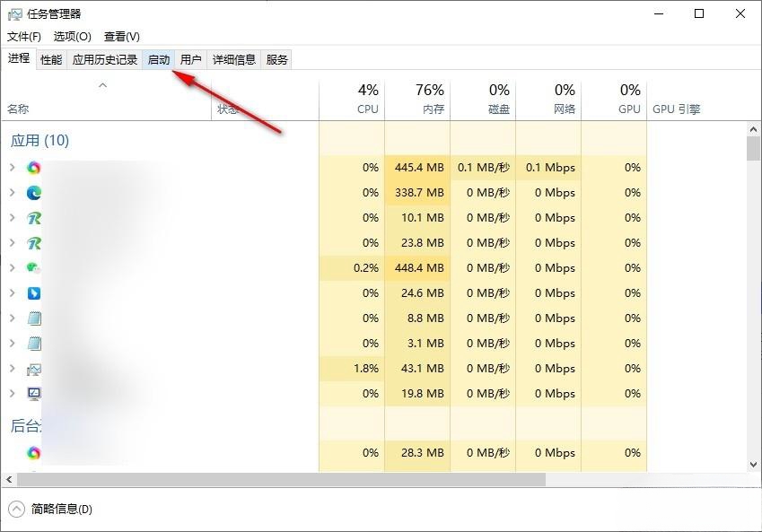The image size is (762, 532).
Task: Click the 360 browser icon using 445.4 MB
Action: tap(33, 168)
